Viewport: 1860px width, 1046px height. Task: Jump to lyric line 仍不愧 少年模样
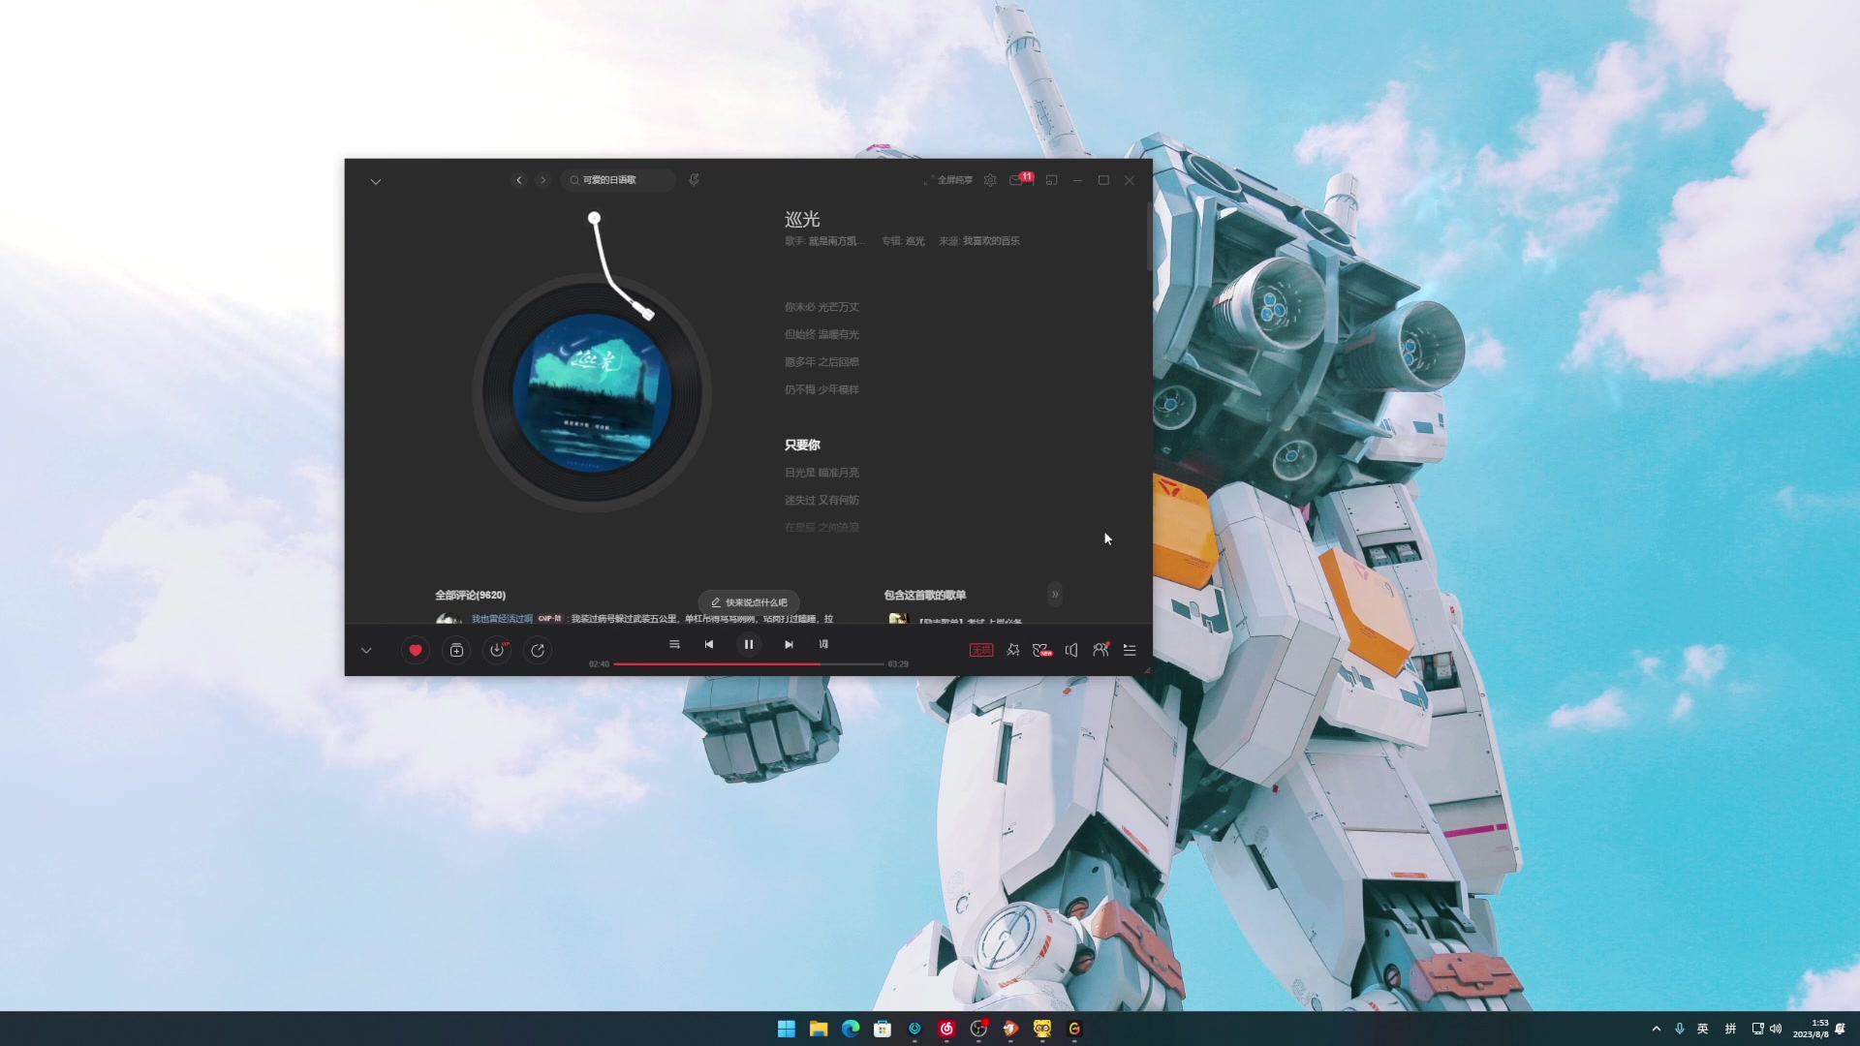click(821, 389)
